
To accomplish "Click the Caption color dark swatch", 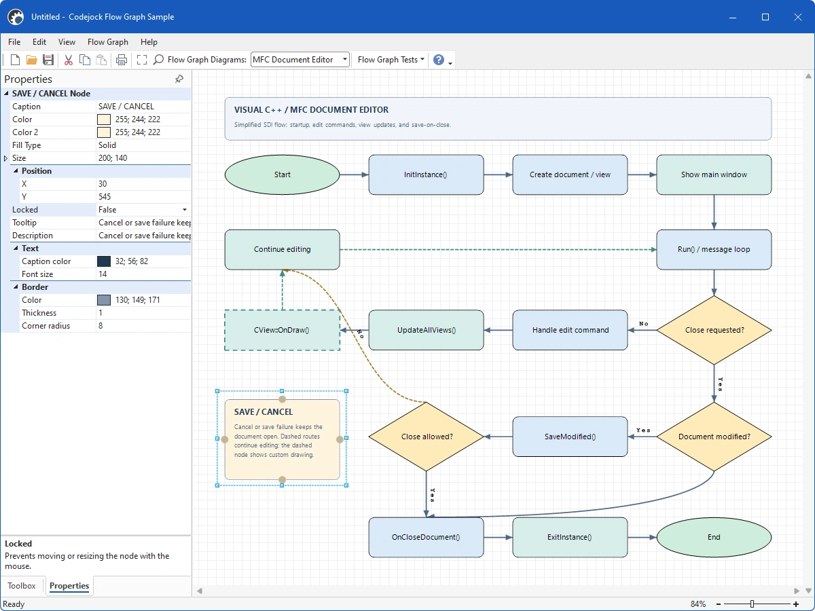I will click(x=104, y=261).
